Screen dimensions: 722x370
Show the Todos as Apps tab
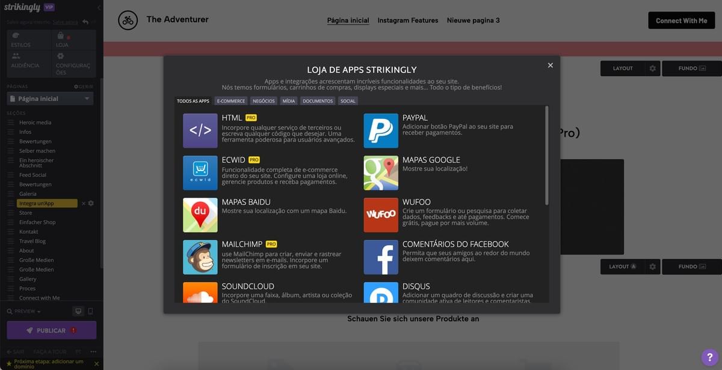click(x=193, y=101)
